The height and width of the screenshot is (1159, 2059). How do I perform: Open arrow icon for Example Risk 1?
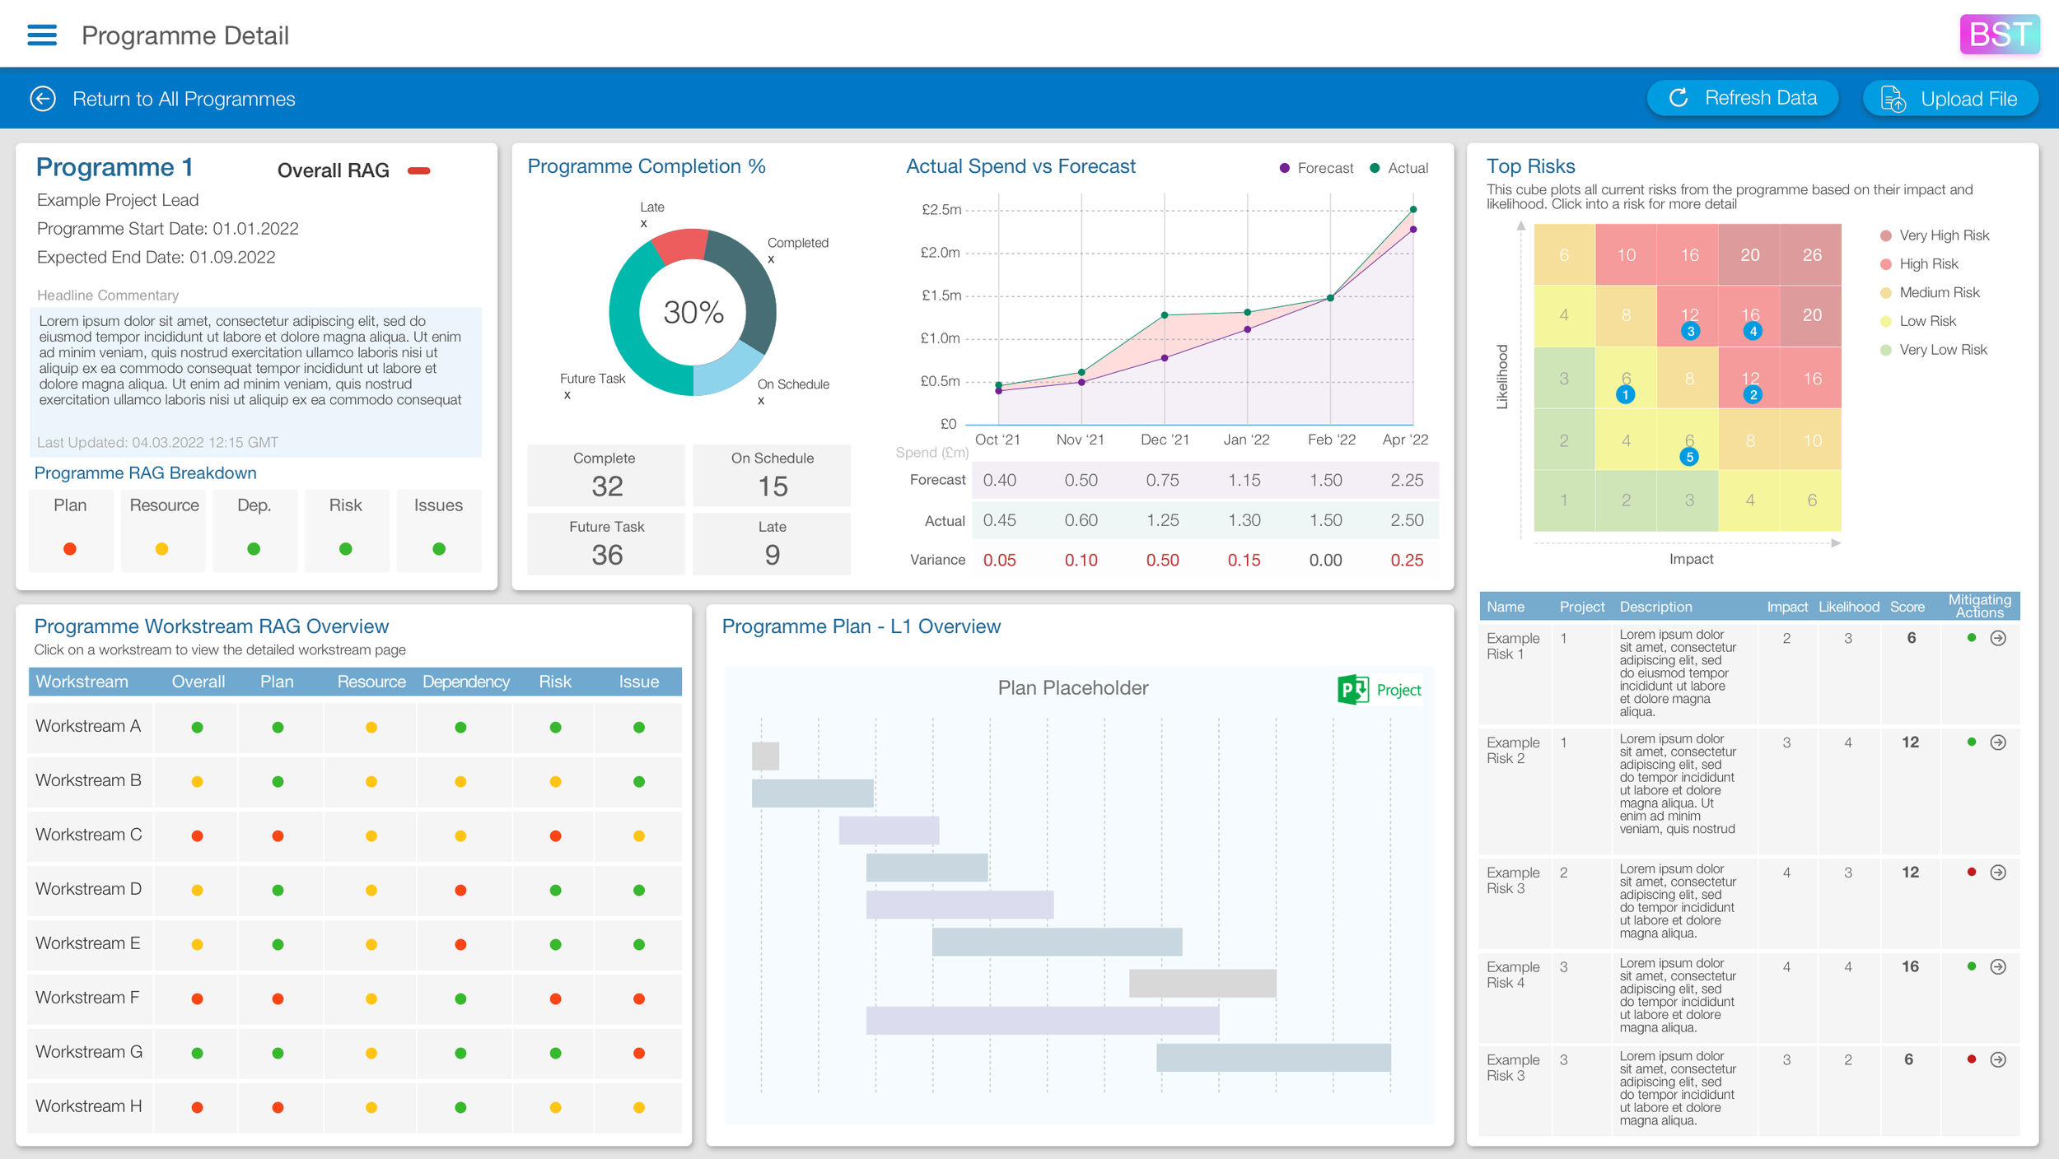click(x=1997, y=638)
